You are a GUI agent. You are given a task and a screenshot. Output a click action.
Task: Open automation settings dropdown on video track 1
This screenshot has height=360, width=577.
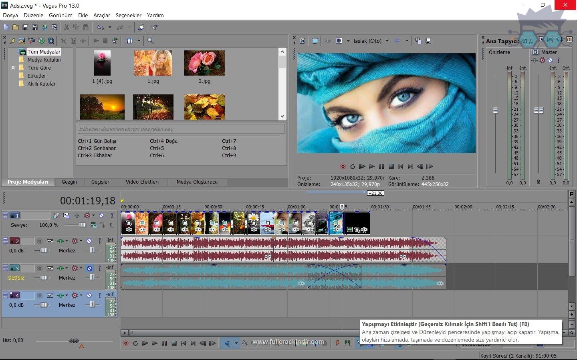click(93, 215)
